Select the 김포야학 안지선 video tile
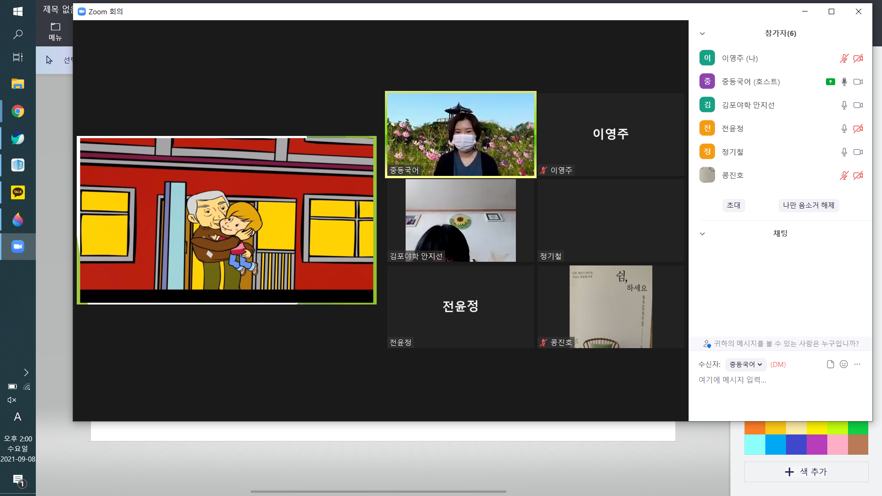The height and width of the screenshot is (496, 882). 461,220
